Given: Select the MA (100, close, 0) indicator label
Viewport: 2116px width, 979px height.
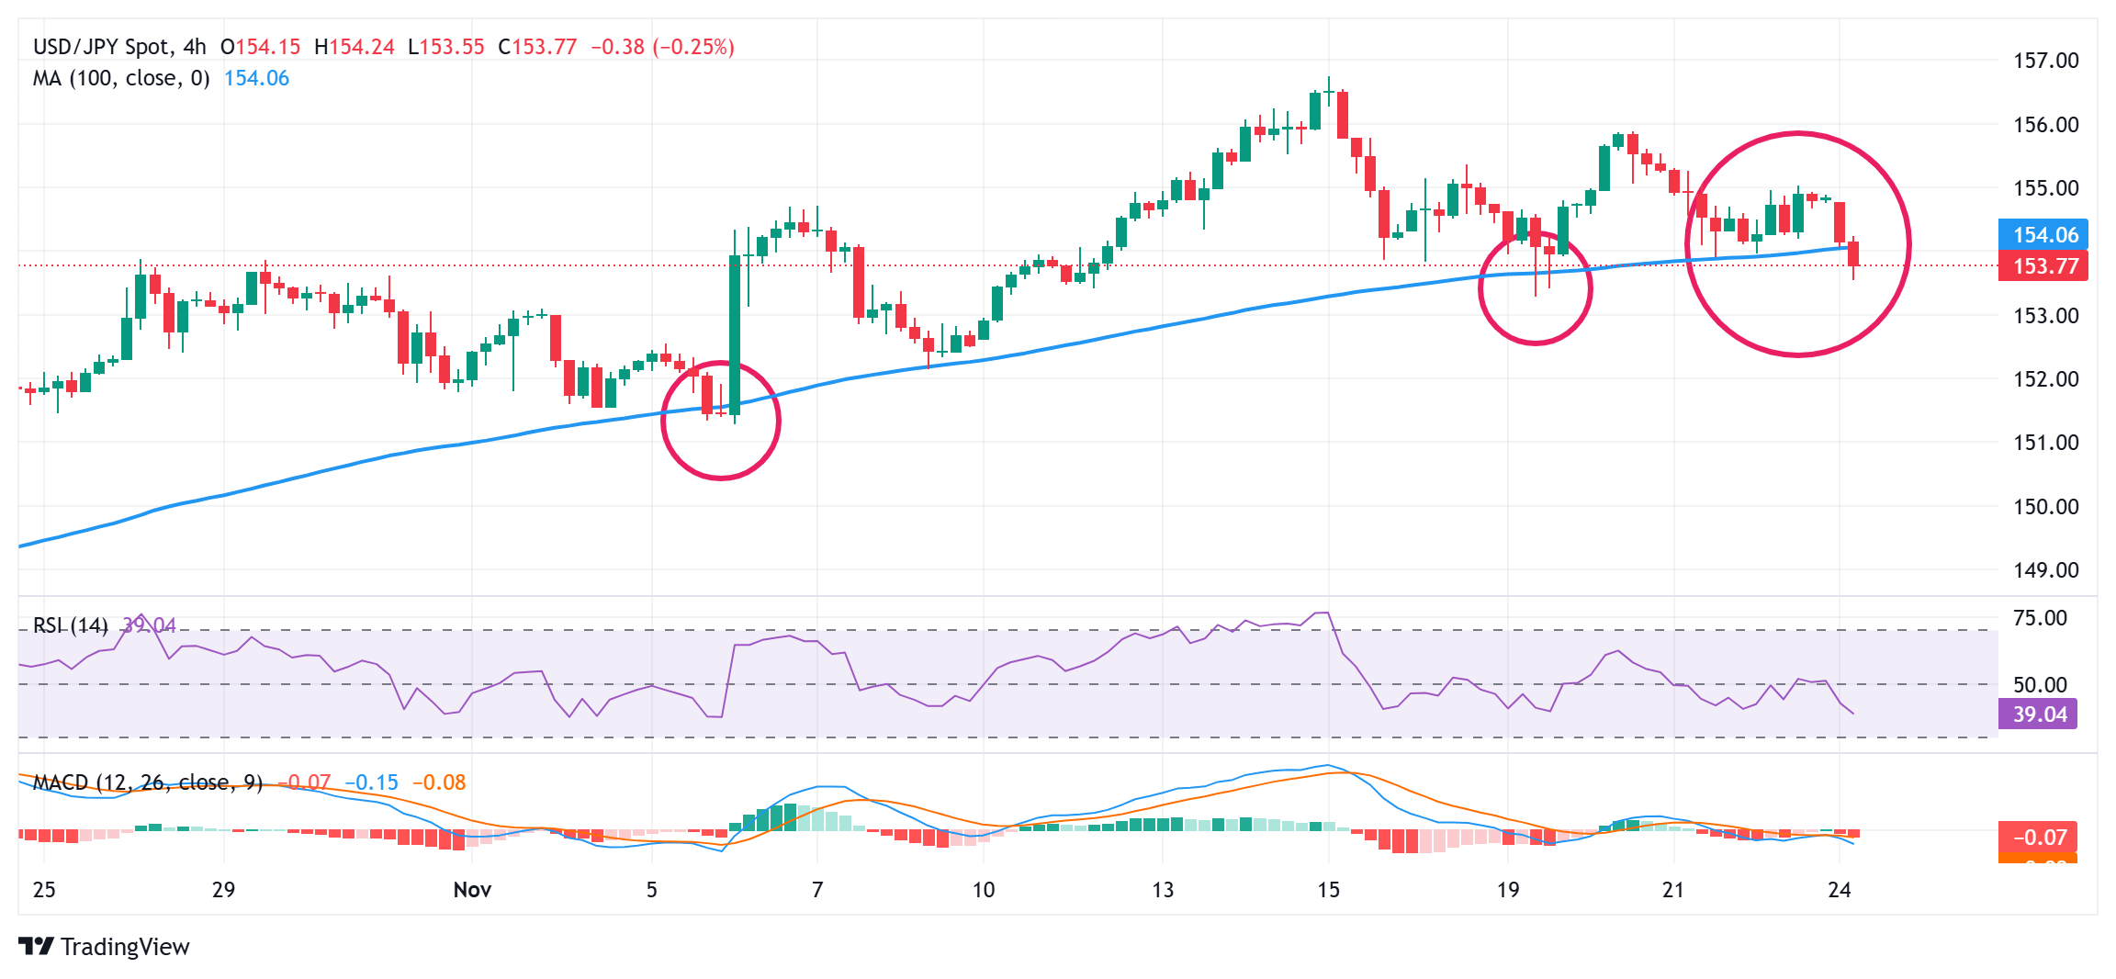Looking at the screenshot, I should 121,79.
